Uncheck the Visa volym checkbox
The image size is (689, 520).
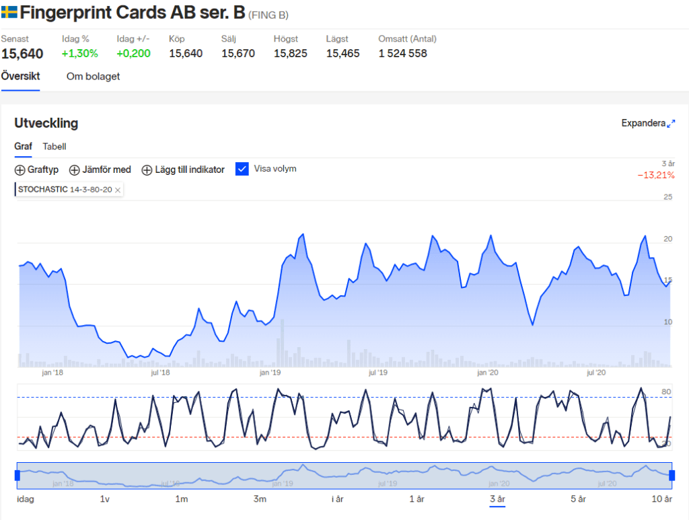click(x=242, y=169)
